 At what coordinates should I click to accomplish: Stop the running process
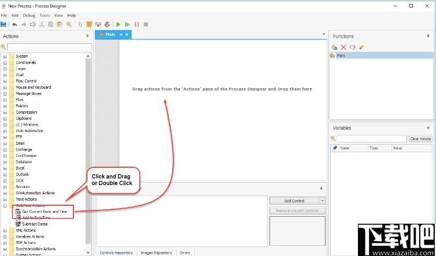click(x=146, y=24)
